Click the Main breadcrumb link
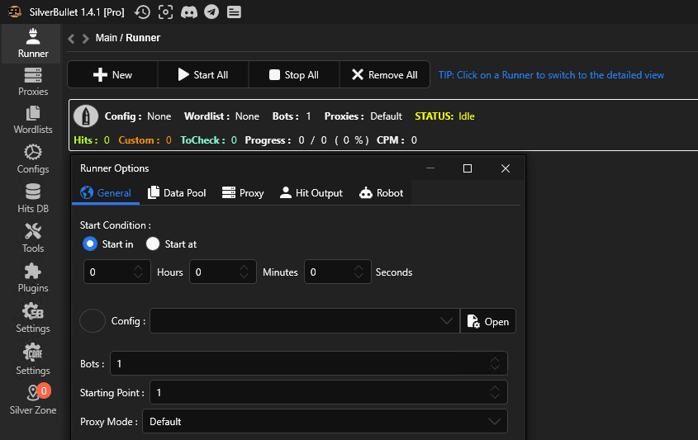Viewport: 698px width, 440px height. (x=106, y=38)
